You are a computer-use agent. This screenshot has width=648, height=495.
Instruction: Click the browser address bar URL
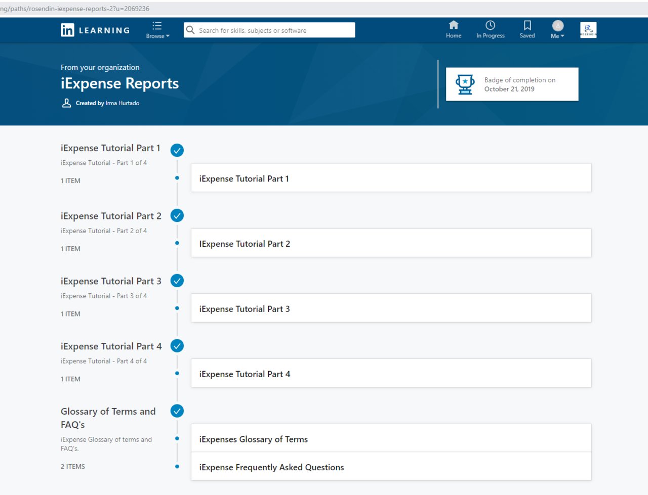(x=74, y=9)
